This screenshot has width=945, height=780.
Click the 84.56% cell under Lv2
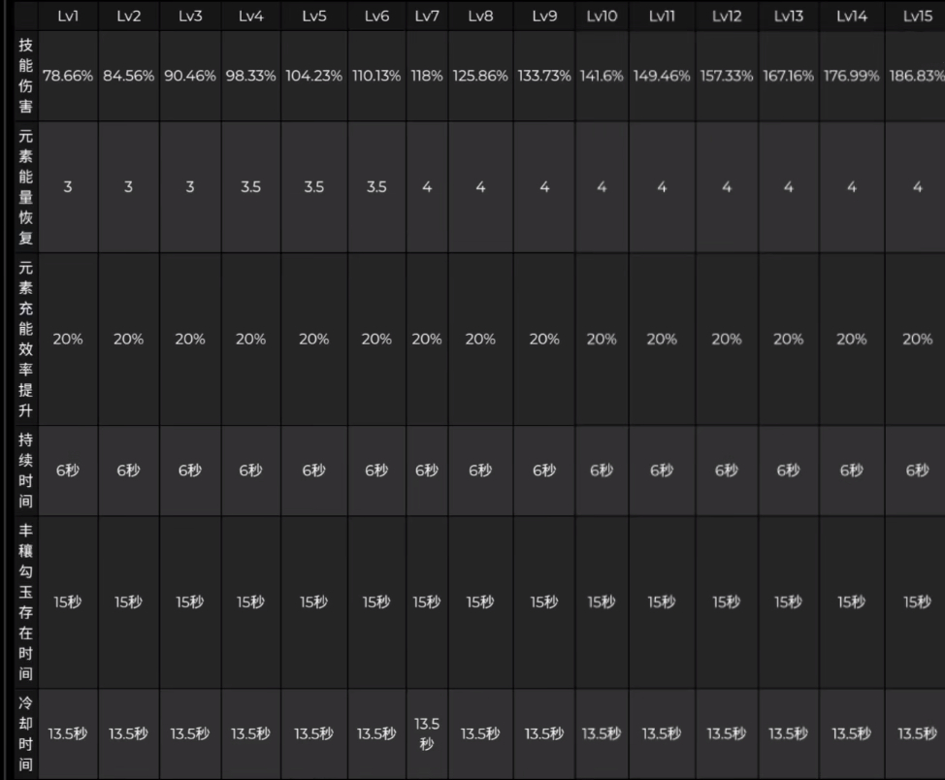coord(128,76)
